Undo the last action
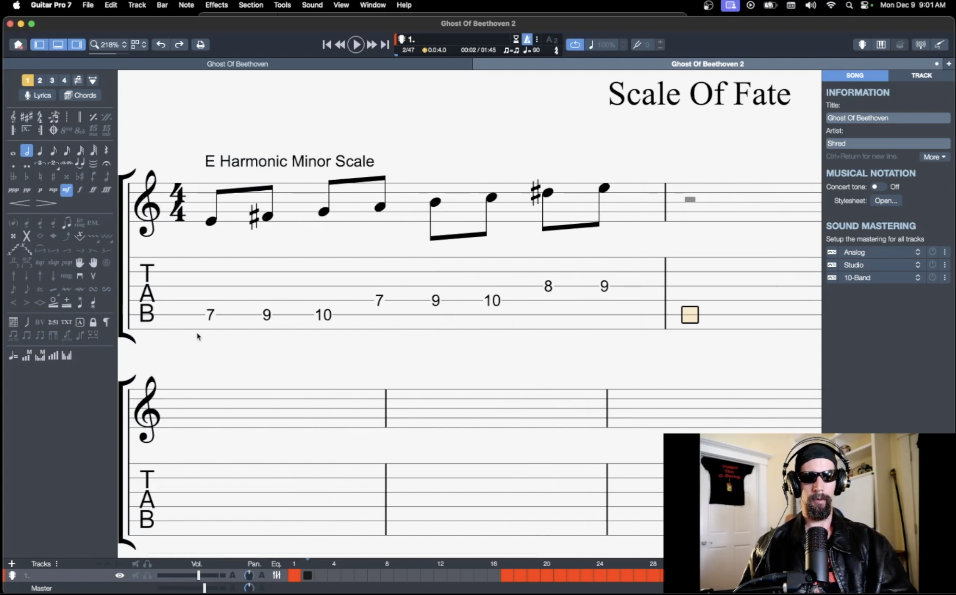This screenshot has height=595, width=956. click(161, 45)
